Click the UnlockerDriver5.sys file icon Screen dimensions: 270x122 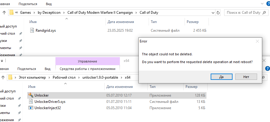pos(30,101)
